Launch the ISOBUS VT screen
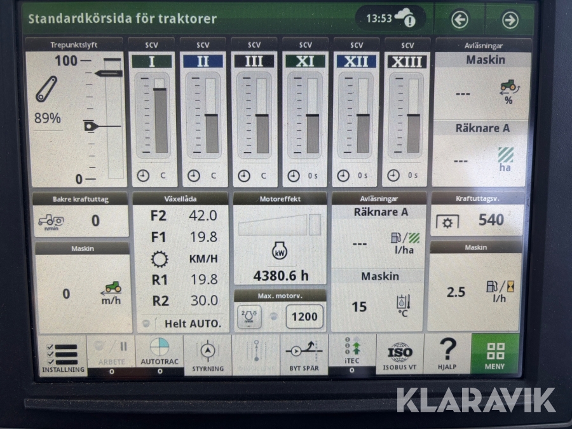 [x=399, y=355]
